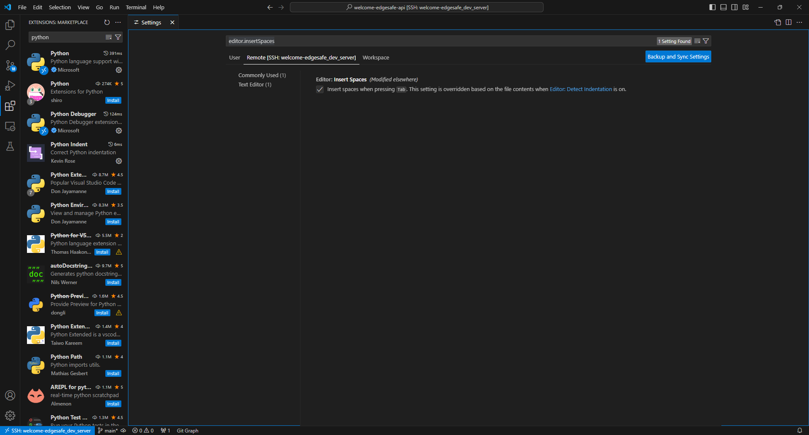
Task: Open extensions panel more actions menu
Action: click(x=118, y=22)
